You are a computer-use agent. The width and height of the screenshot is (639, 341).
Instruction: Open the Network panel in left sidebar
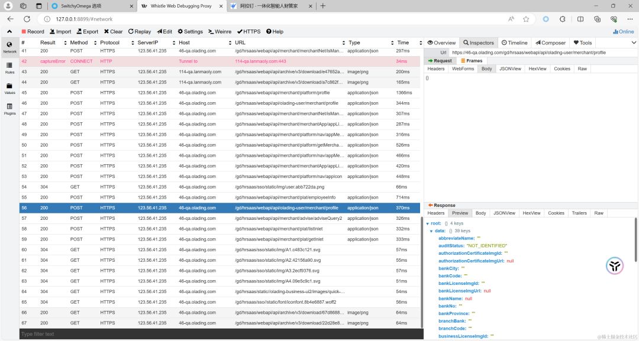pos(10,47)
